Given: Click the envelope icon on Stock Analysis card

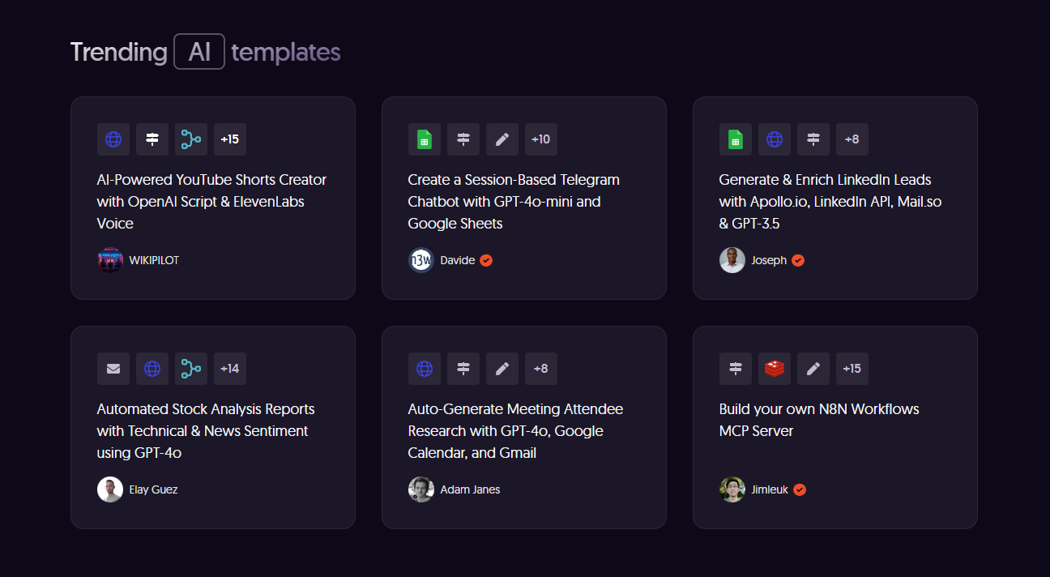Looking at the screenshot, I should (113, 369).
